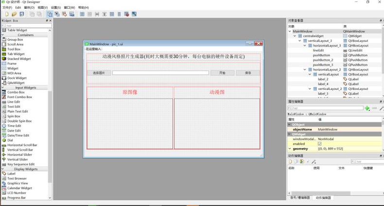Select Stacked Widget in Widget Box
The width and height of the screenshot is (384, 206).
click(x=19, y=59)
